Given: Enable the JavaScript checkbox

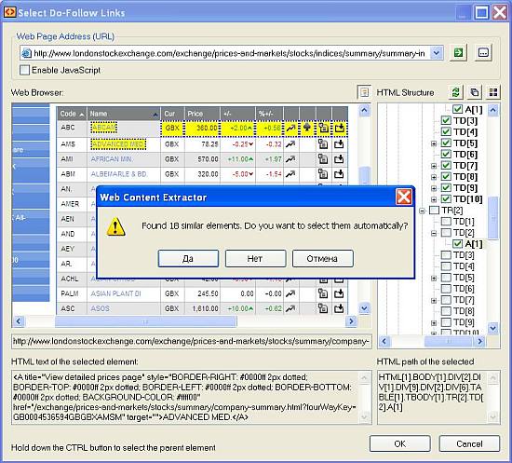Looking at the screenshot, I should [x=24, y=70].
